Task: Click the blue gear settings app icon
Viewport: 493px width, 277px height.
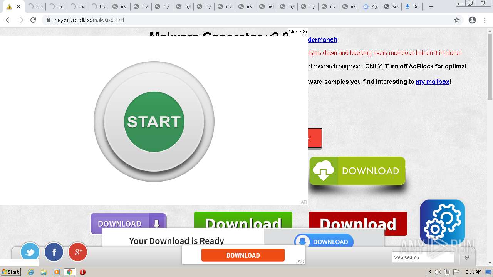Action: (443, 222)
